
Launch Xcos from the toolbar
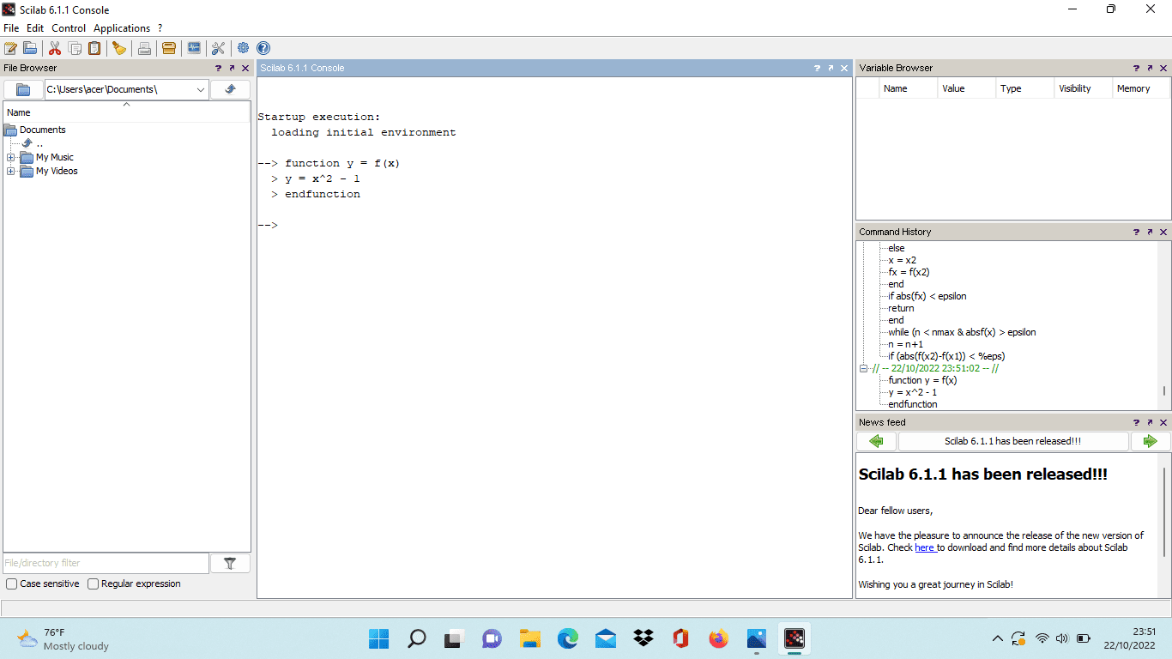(194, 48)
